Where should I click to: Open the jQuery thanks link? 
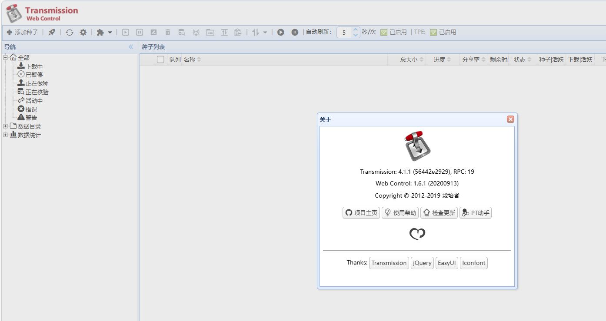[422, 263]
